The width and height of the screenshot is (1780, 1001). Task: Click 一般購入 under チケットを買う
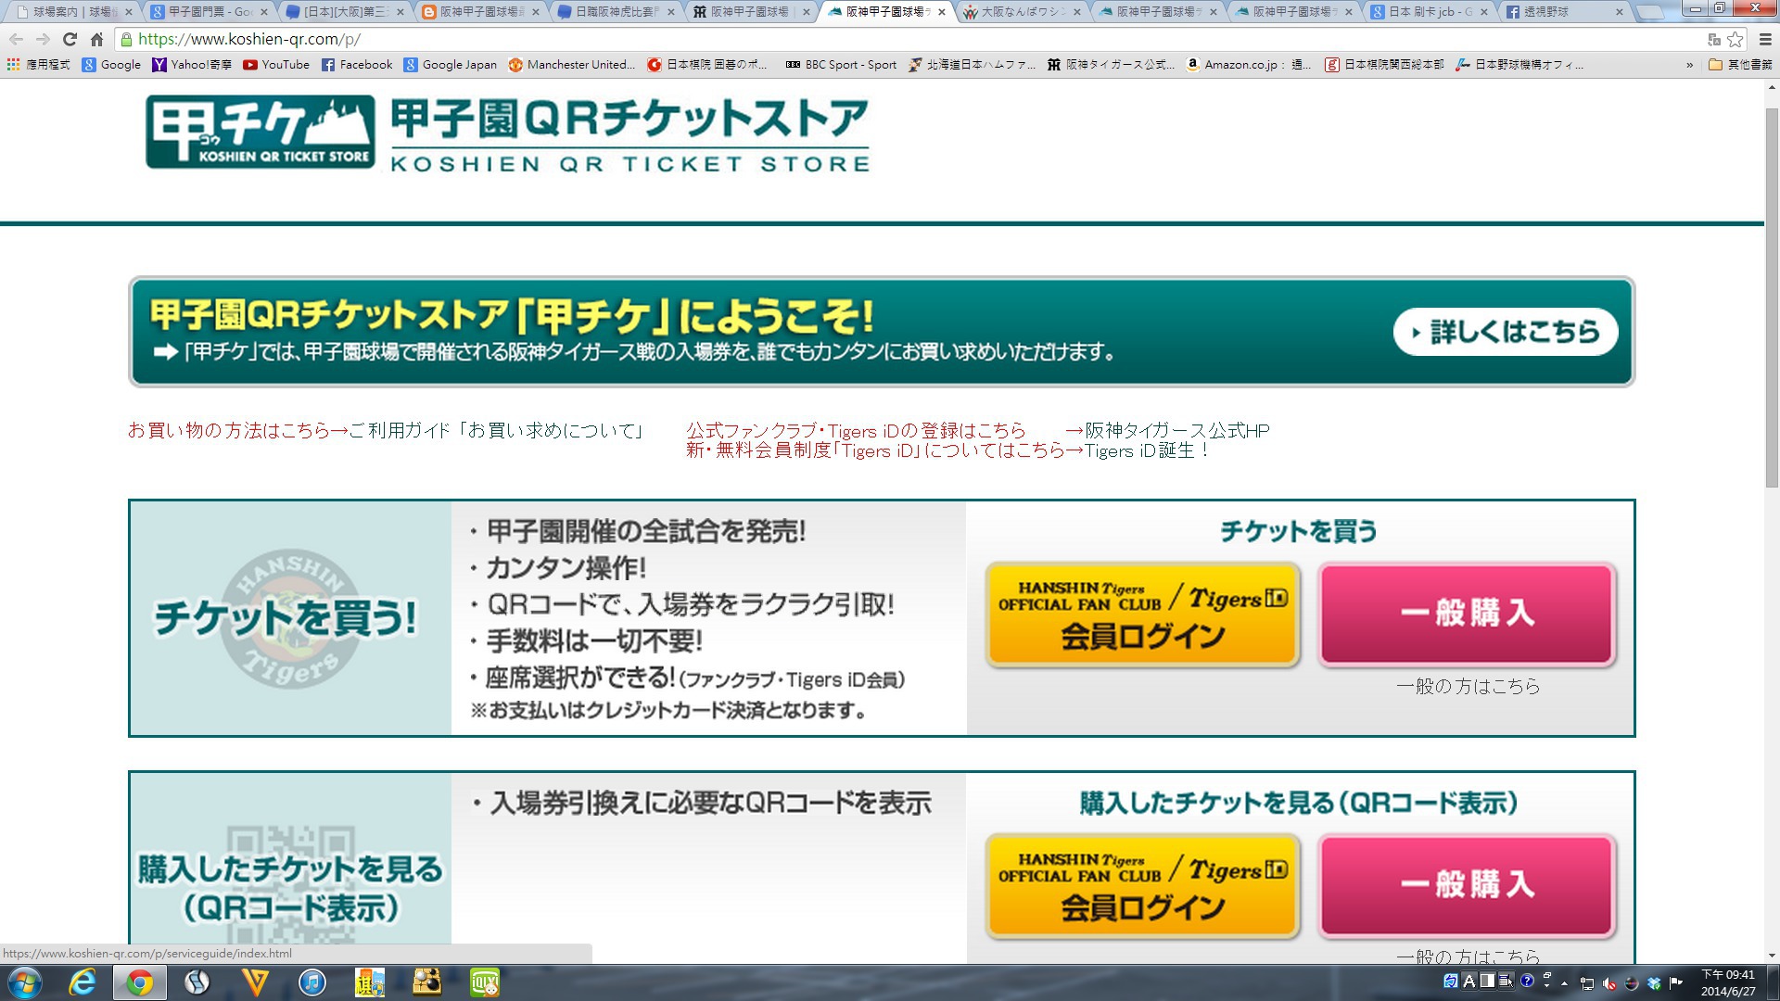(x=1468, y=615)
